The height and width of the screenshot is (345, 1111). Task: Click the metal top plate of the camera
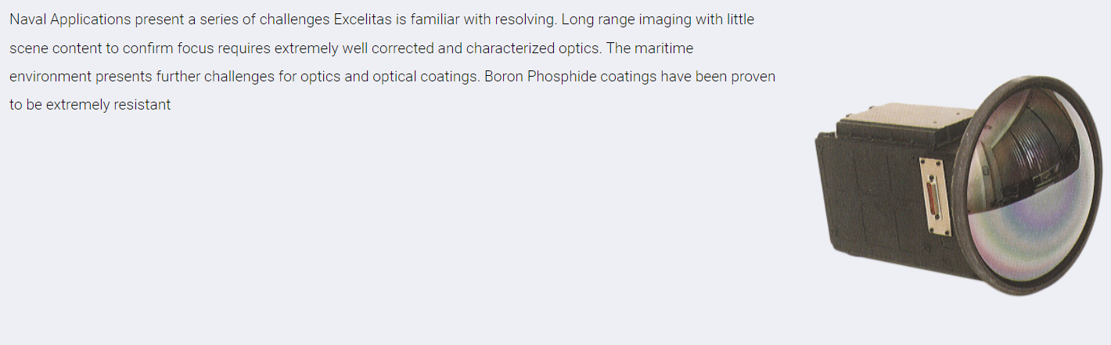908,123
